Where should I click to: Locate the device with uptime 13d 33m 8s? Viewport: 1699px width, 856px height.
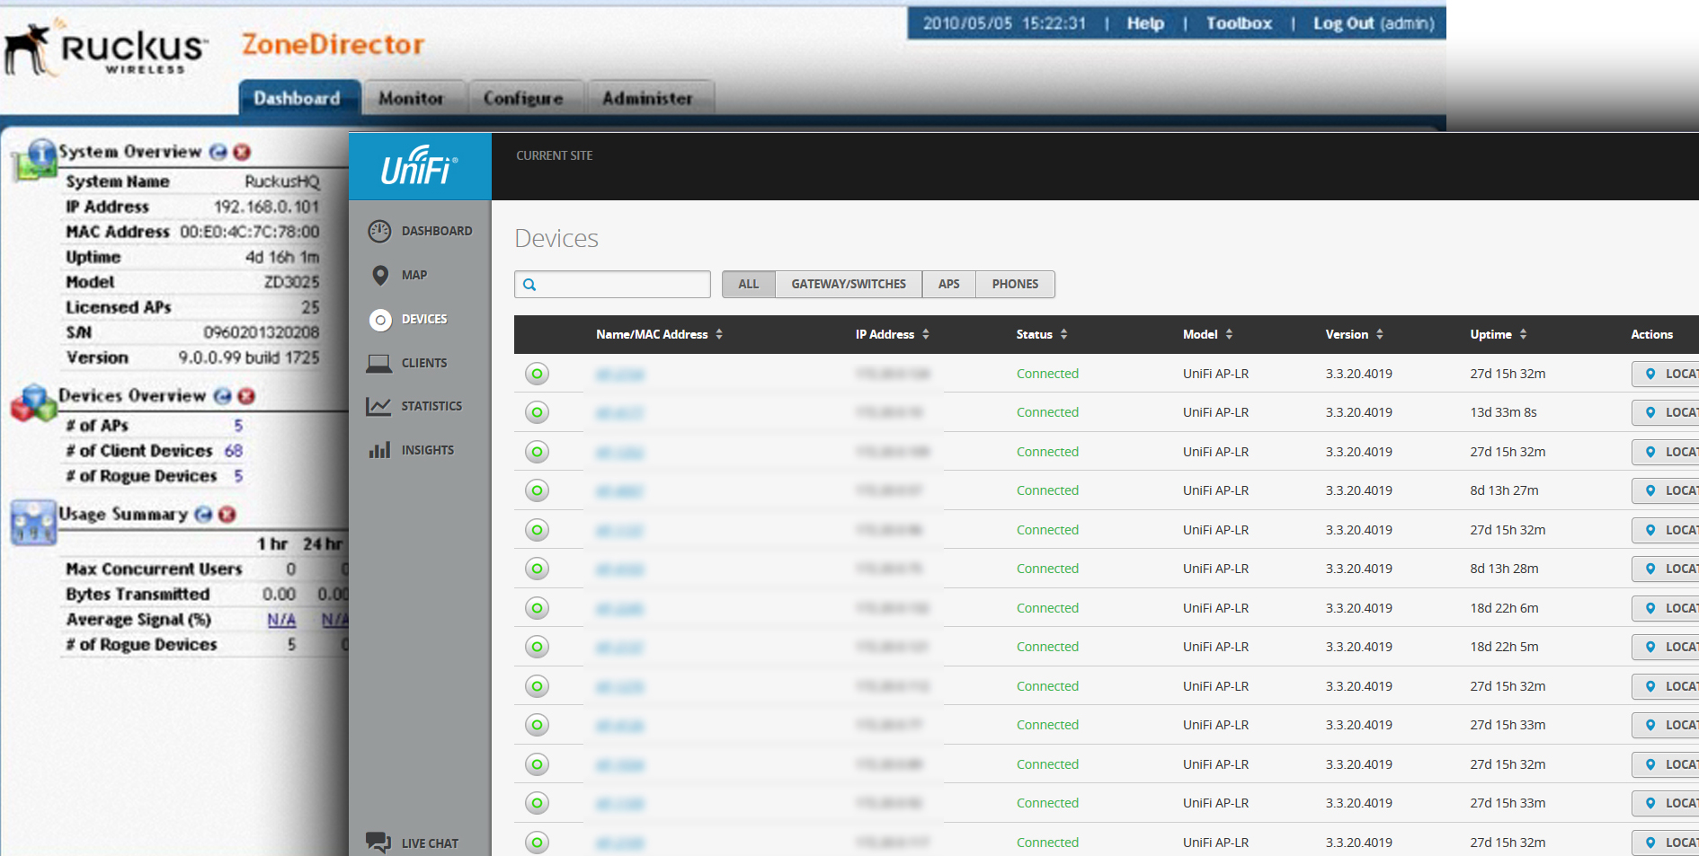point(1665,412)
